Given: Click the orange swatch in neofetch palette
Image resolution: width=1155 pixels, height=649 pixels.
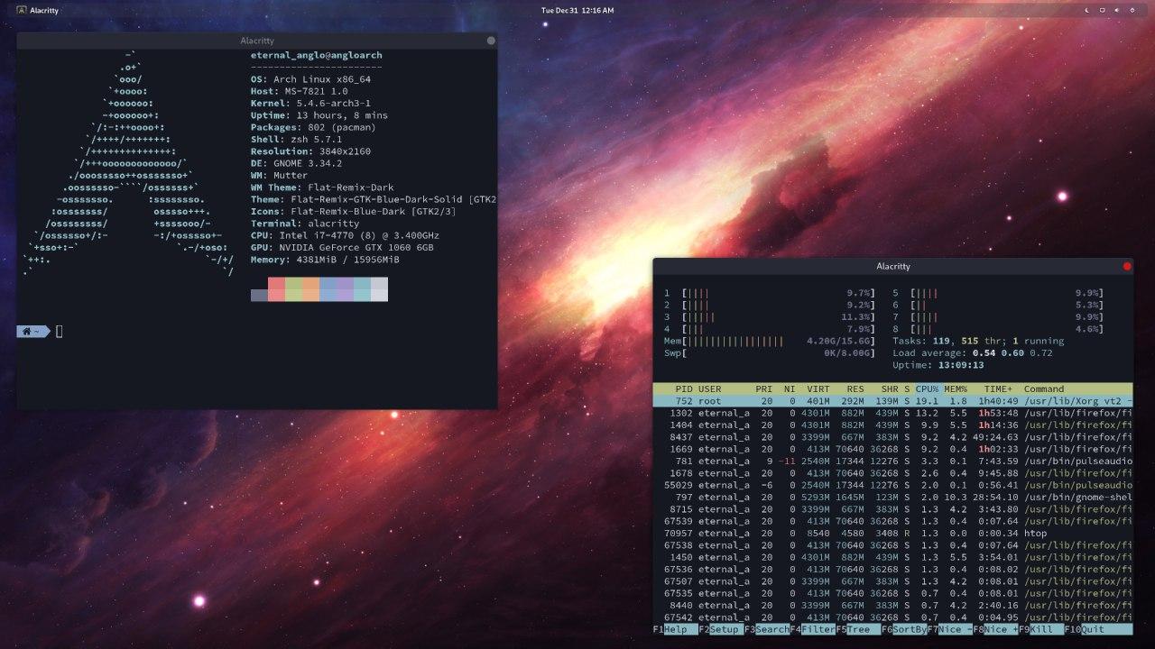Looking at the screenshot, I should 310,289.
